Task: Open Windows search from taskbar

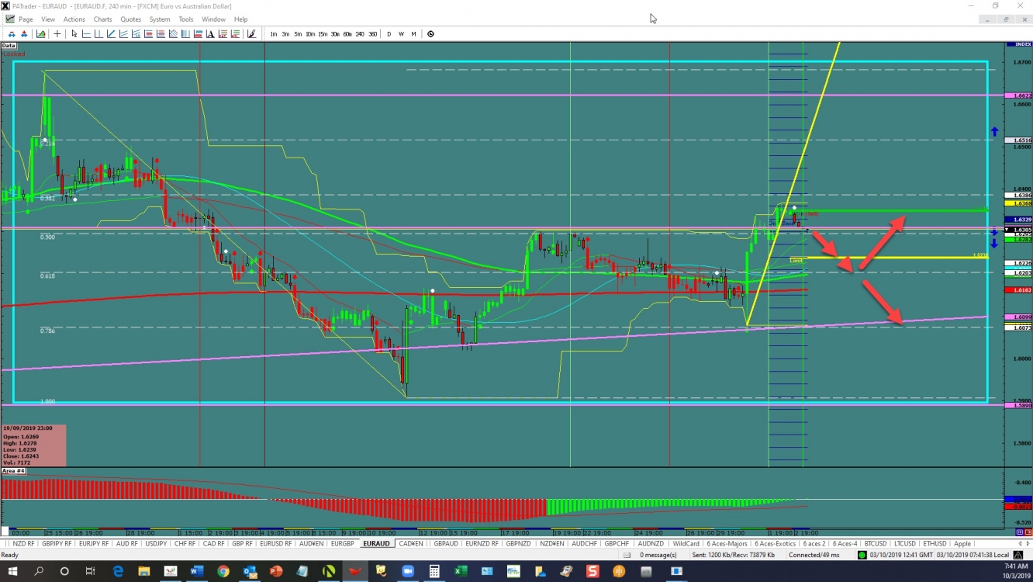Action: (39, 571)
